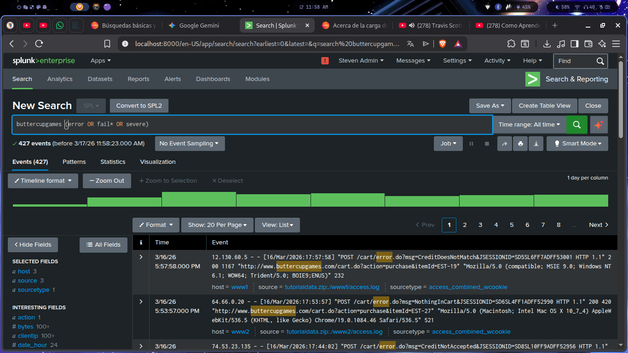Expand the second event at 5:53:57 PM
Viewport: 628px width, 353px height.
(141, 301)
